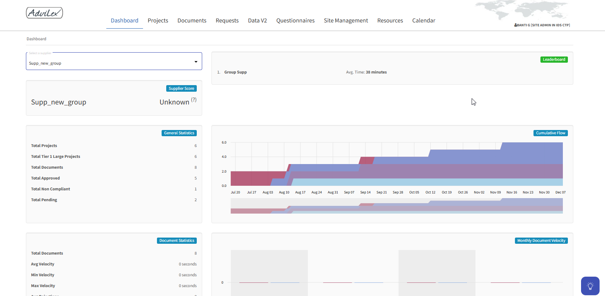605x296 pixels.
Task: Click the Supplier Score badge
Action: click(181, 89)
